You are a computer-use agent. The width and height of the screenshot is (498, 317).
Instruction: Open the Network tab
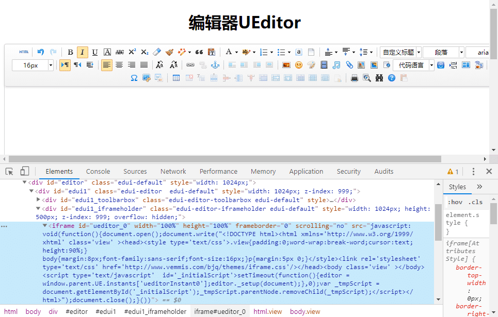pyautogui.click(x=173, y=171)
